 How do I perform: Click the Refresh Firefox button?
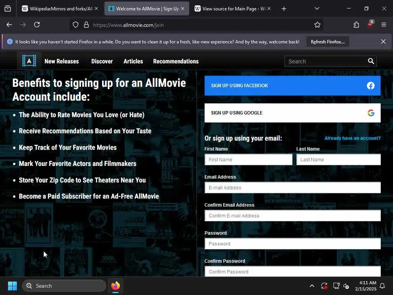pos(328,42)
